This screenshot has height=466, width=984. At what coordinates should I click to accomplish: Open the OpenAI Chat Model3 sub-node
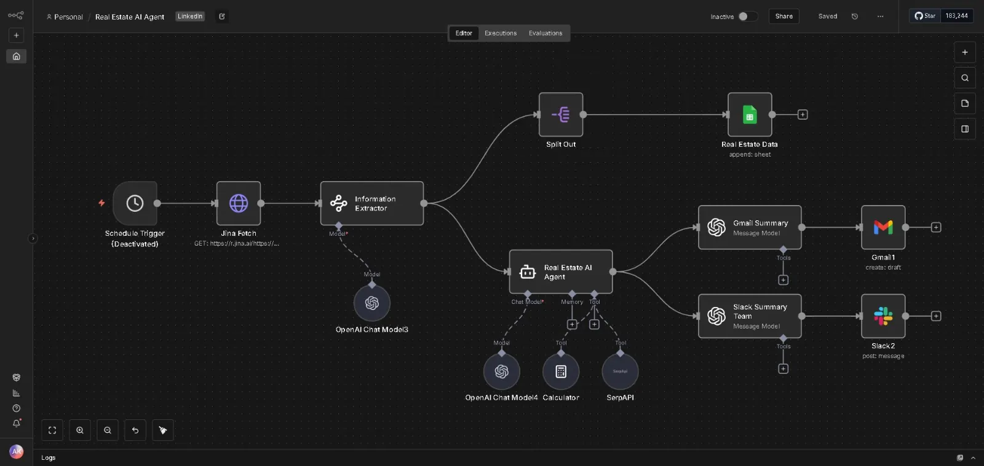[372, 303]
